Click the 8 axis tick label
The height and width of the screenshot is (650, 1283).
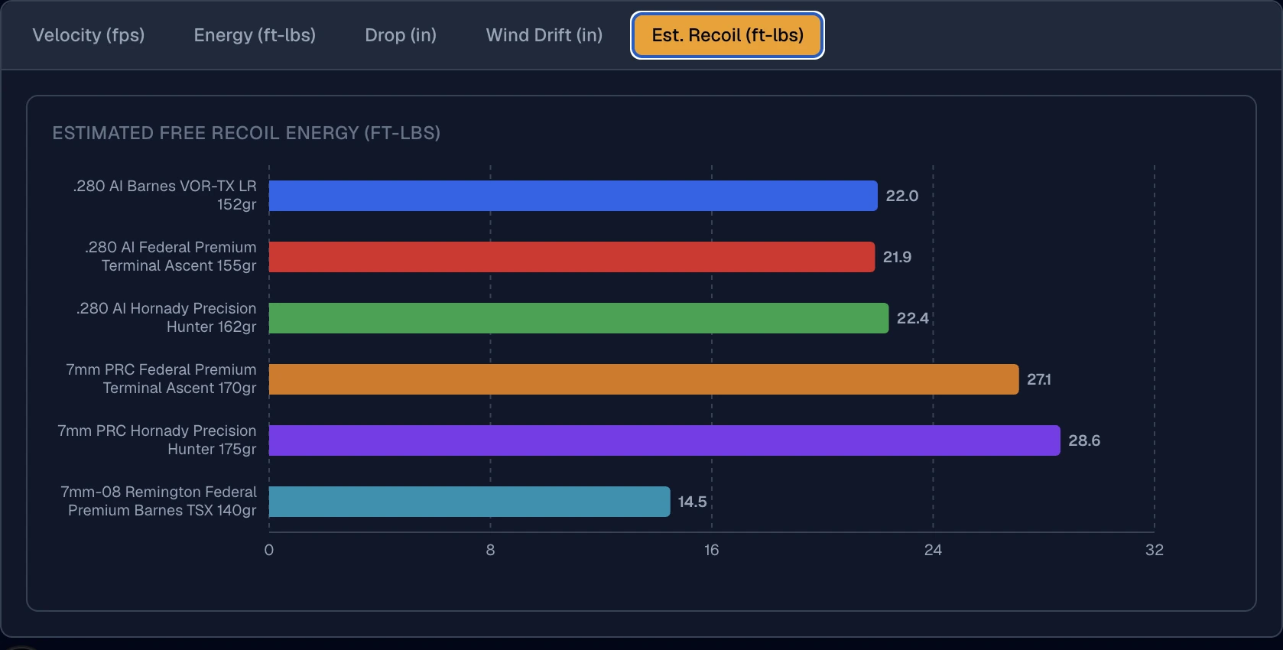point(490,550)
